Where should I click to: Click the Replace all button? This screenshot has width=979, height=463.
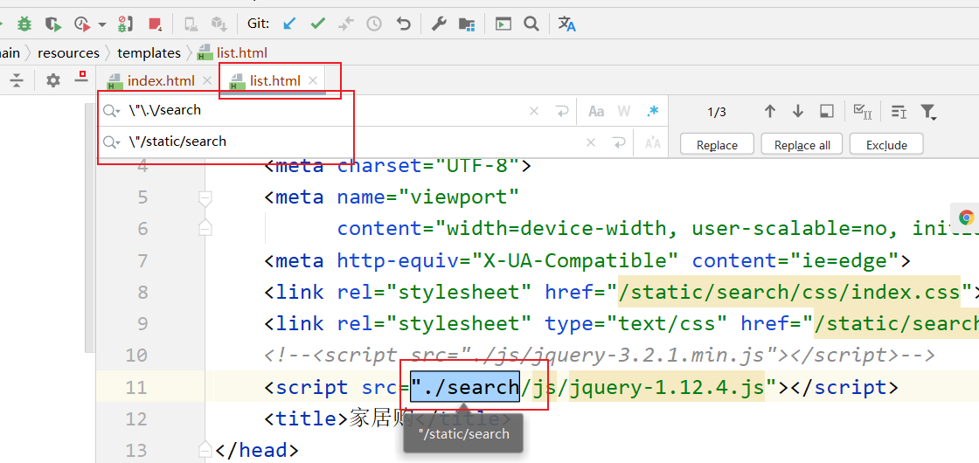802,145
